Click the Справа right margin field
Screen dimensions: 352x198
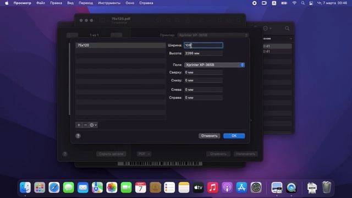204,98
